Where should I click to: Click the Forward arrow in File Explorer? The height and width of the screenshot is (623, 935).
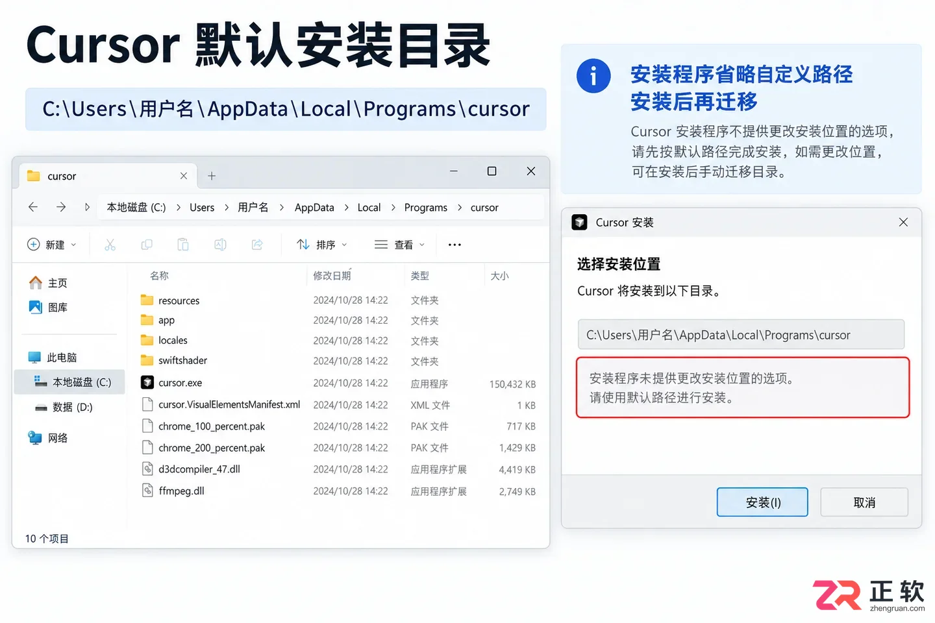[x=61, y=207]
